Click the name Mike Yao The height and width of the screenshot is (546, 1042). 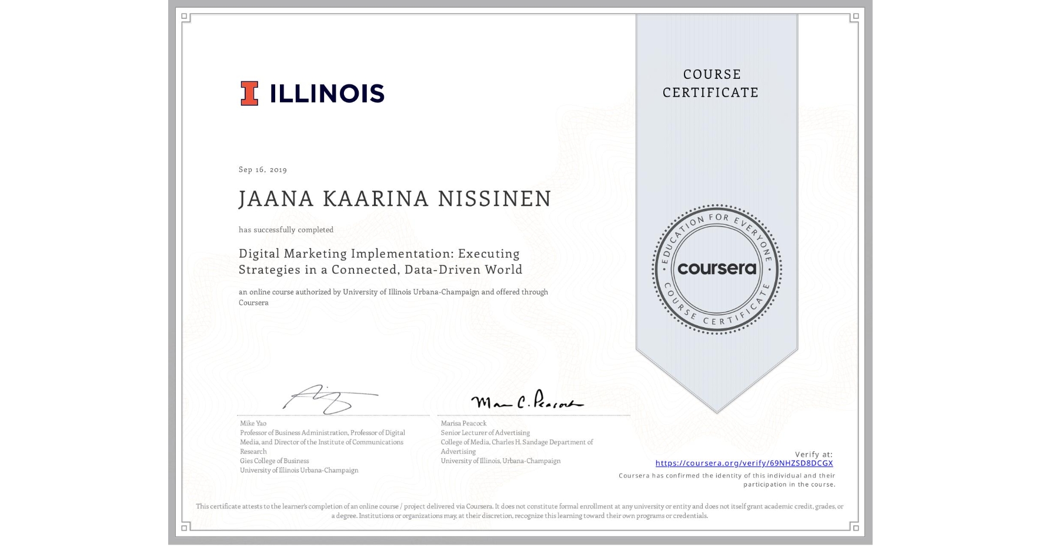(253, 423)
